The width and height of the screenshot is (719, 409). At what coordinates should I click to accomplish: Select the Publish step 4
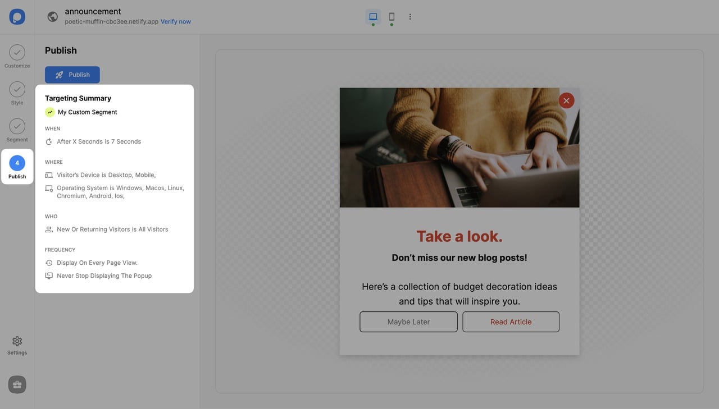click(17, 167)
